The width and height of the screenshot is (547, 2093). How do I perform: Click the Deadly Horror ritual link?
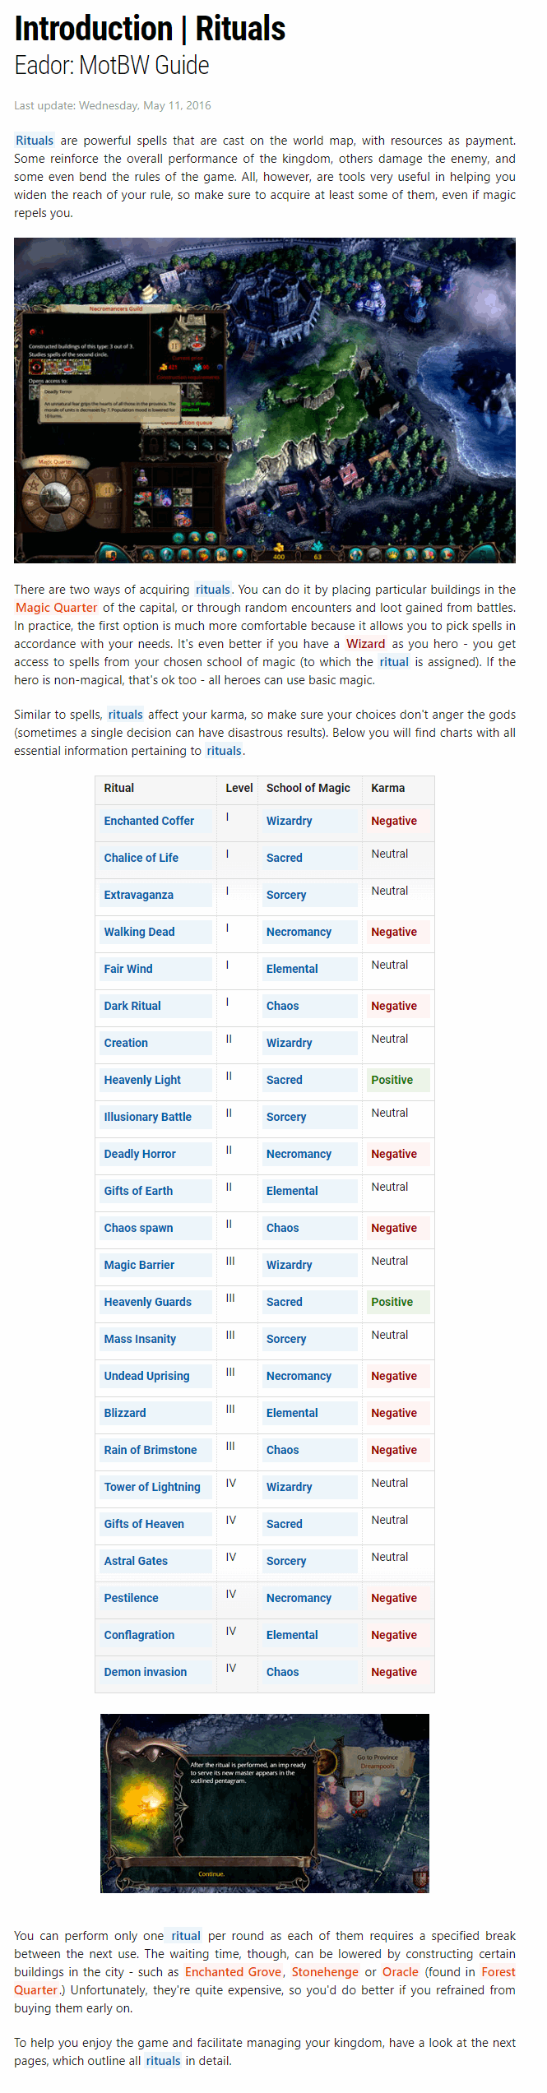coord(140,1154)
